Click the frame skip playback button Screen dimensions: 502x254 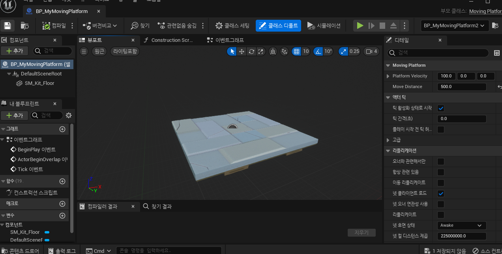[371, 26]
